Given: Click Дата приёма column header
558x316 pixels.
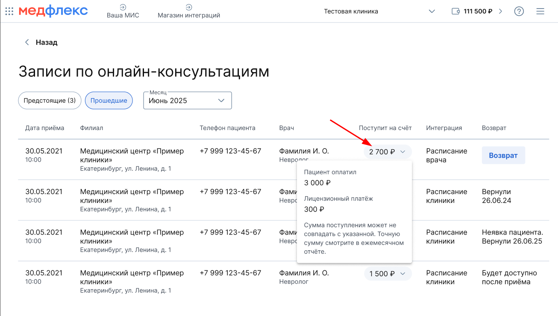Looking at the screenshot, I should (x=45, y=128).
